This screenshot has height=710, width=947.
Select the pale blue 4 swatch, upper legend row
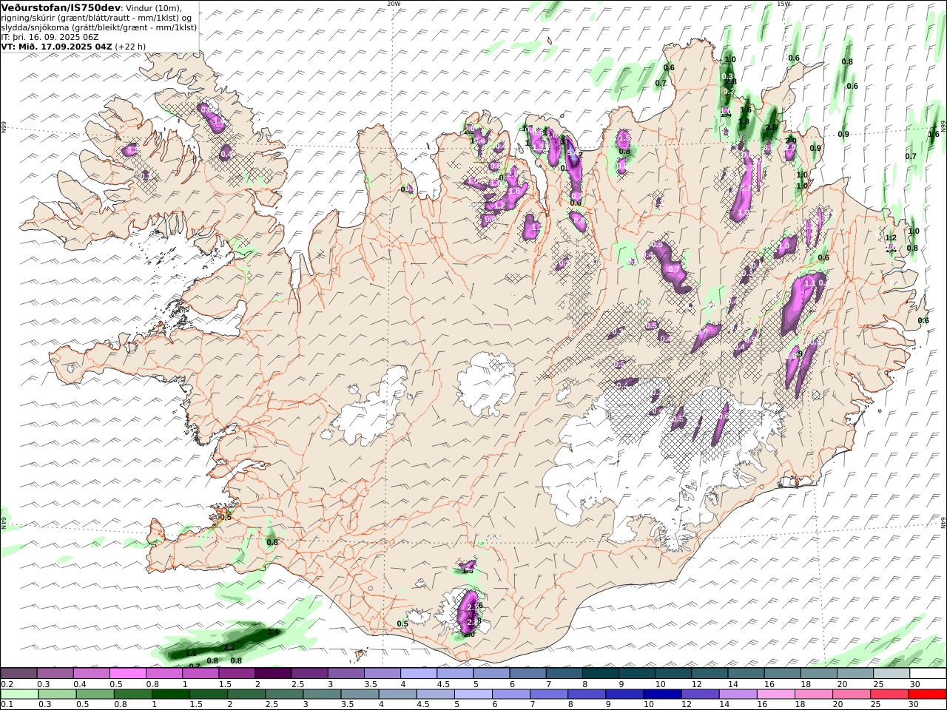pyautogui.click(x=418, y=673)
